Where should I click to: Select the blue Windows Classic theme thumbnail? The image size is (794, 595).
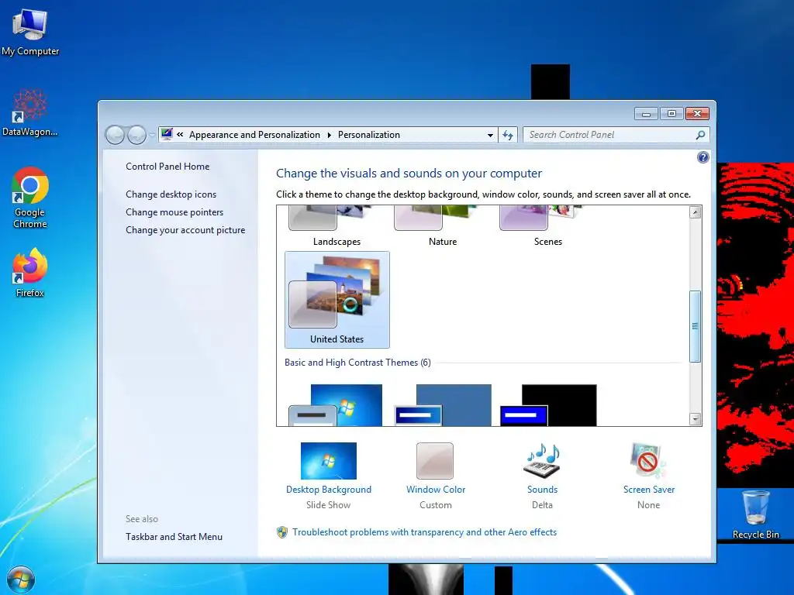pos(443,405)
